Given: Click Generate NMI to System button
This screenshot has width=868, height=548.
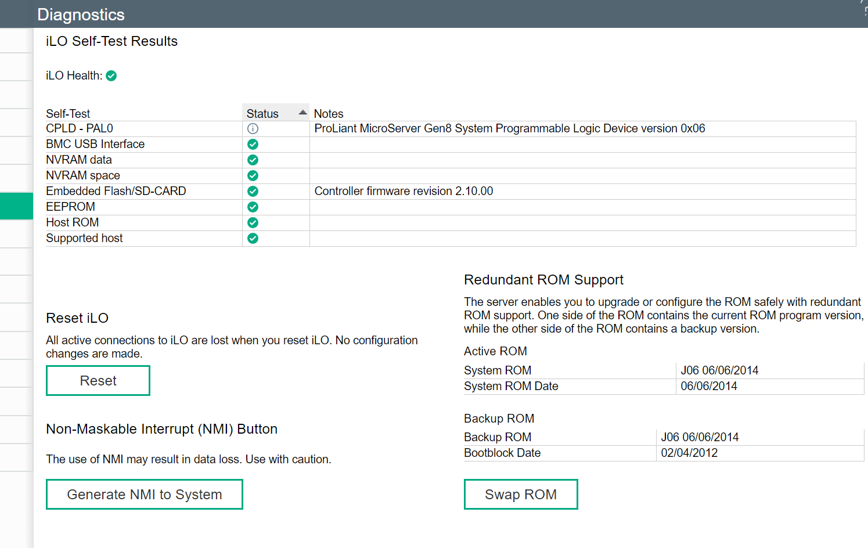Looking at the screenshot, I should pyautogui.click(x=145, y=494).
